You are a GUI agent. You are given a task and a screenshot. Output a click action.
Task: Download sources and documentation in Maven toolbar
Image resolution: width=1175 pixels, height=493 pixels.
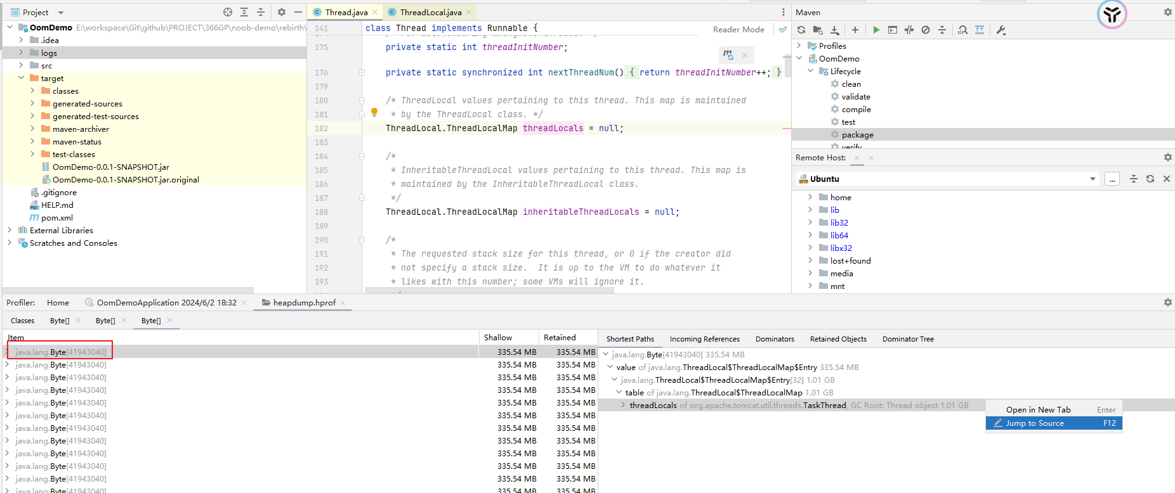[x=834, y=30]
